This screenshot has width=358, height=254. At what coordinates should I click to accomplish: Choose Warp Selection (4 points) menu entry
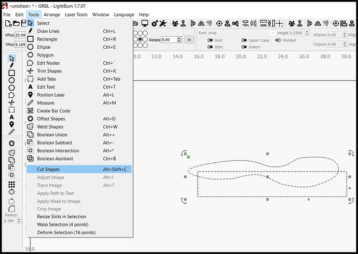[79, 224]
